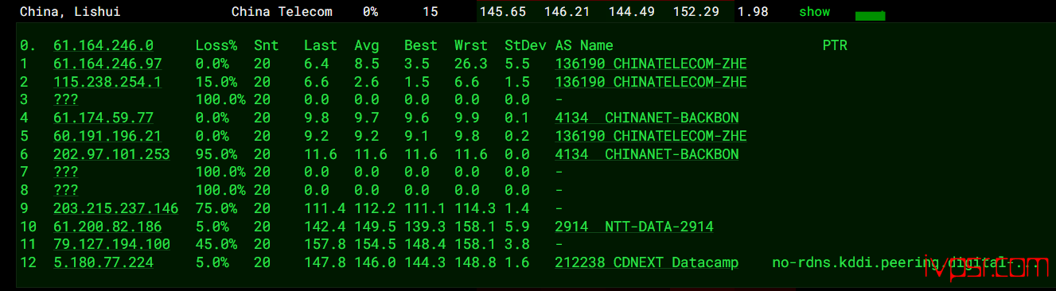
Task: Open AS 4134 CHINANET-BACKBON on hop 4
Action: point(647,118)
